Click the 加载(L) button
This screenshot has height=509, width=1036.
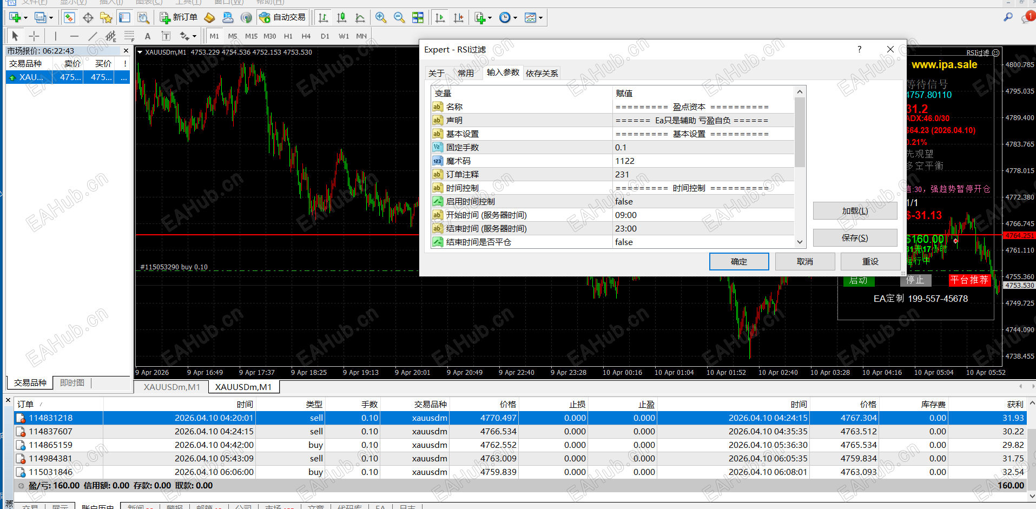click(855, 211)
